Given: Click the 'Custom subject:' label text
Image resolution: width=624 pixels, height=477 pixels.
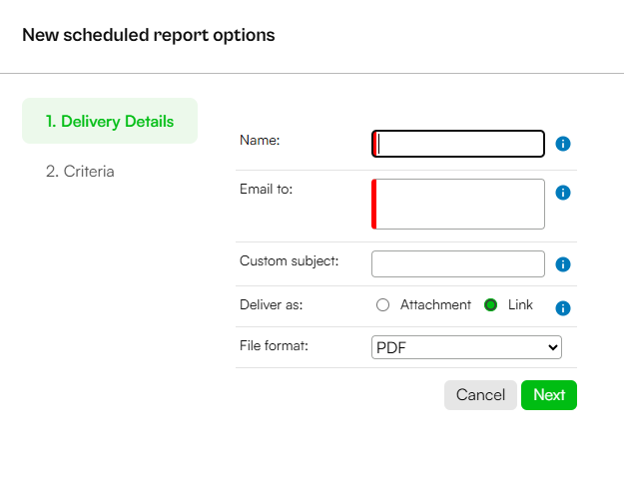Looking at the screenshot, I should point(289,261).
